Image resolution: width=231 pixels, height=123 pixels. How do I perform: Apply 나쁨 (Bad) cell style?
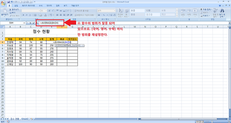152,11
